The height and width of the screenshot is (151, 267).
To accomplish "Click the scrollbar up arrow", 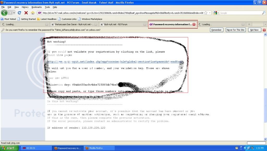I will pyautogui.click(x=265, y=35).
